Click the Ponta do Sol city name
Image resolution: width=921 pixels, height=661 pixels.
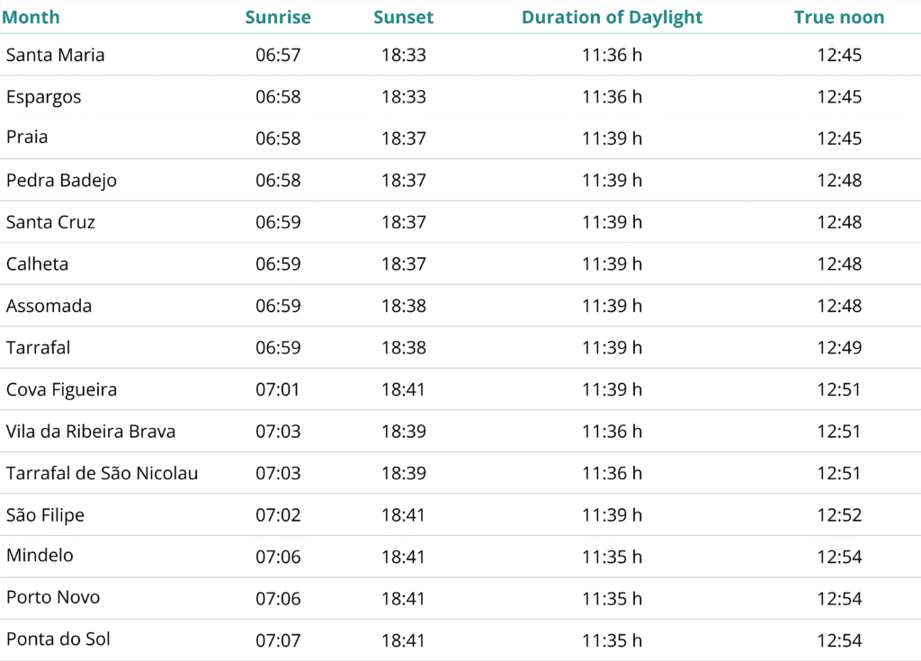pyautogui.click(x=58, y=639)
